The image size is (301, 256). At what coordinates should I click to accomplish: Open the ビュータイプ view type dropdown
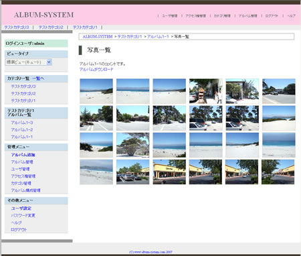click(29, 62)
